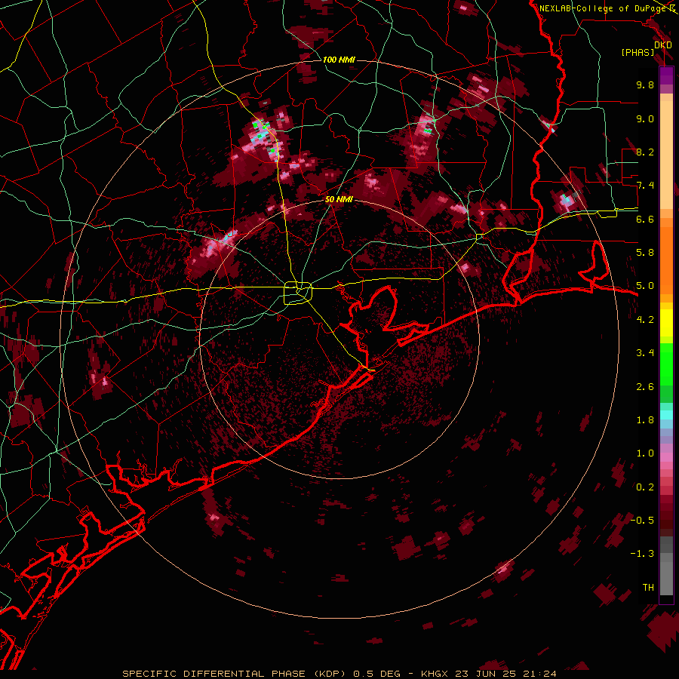Click the 3.4 scale label

[645, 353]
